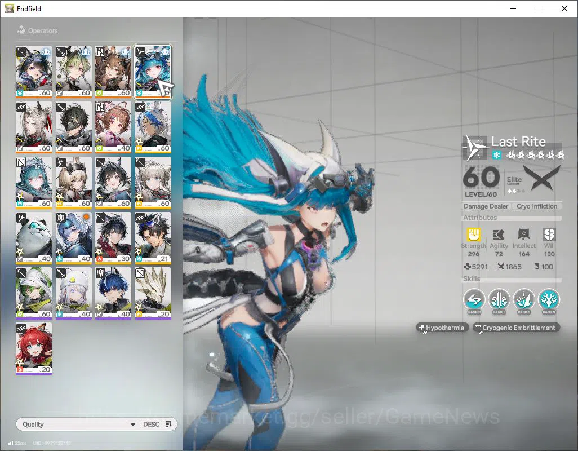The image size is (578, 451).
Task: Select the blonde operator wearing a black headpiece
Action: click(73, 182)
